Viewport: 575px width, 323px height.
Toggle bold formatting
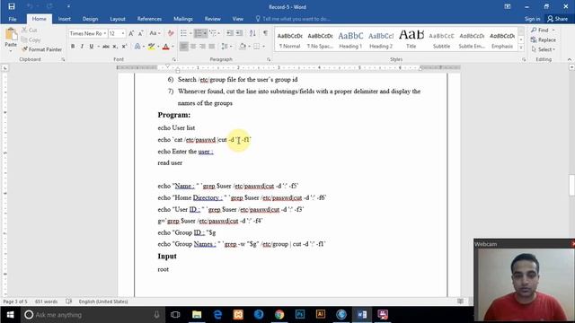coord(73,47)
